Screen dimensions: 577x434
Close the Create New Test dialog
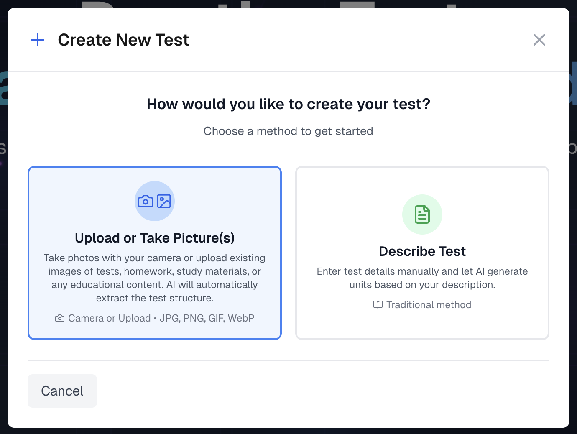click(539, 39)
